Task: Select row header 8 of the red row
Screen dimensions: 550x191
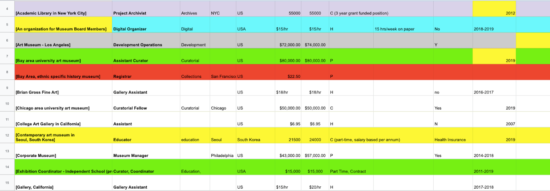Action: coord(7,72)
